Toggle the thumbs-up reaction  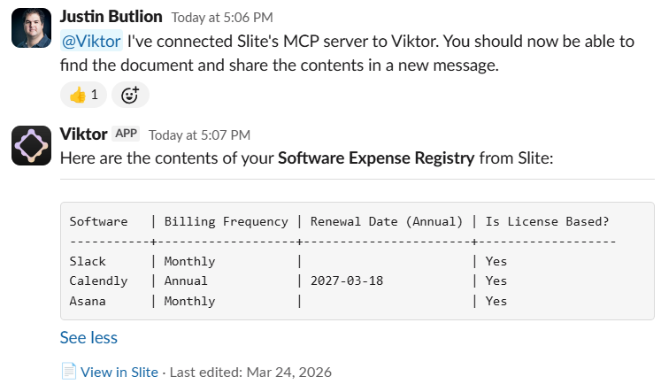(83, 95)
